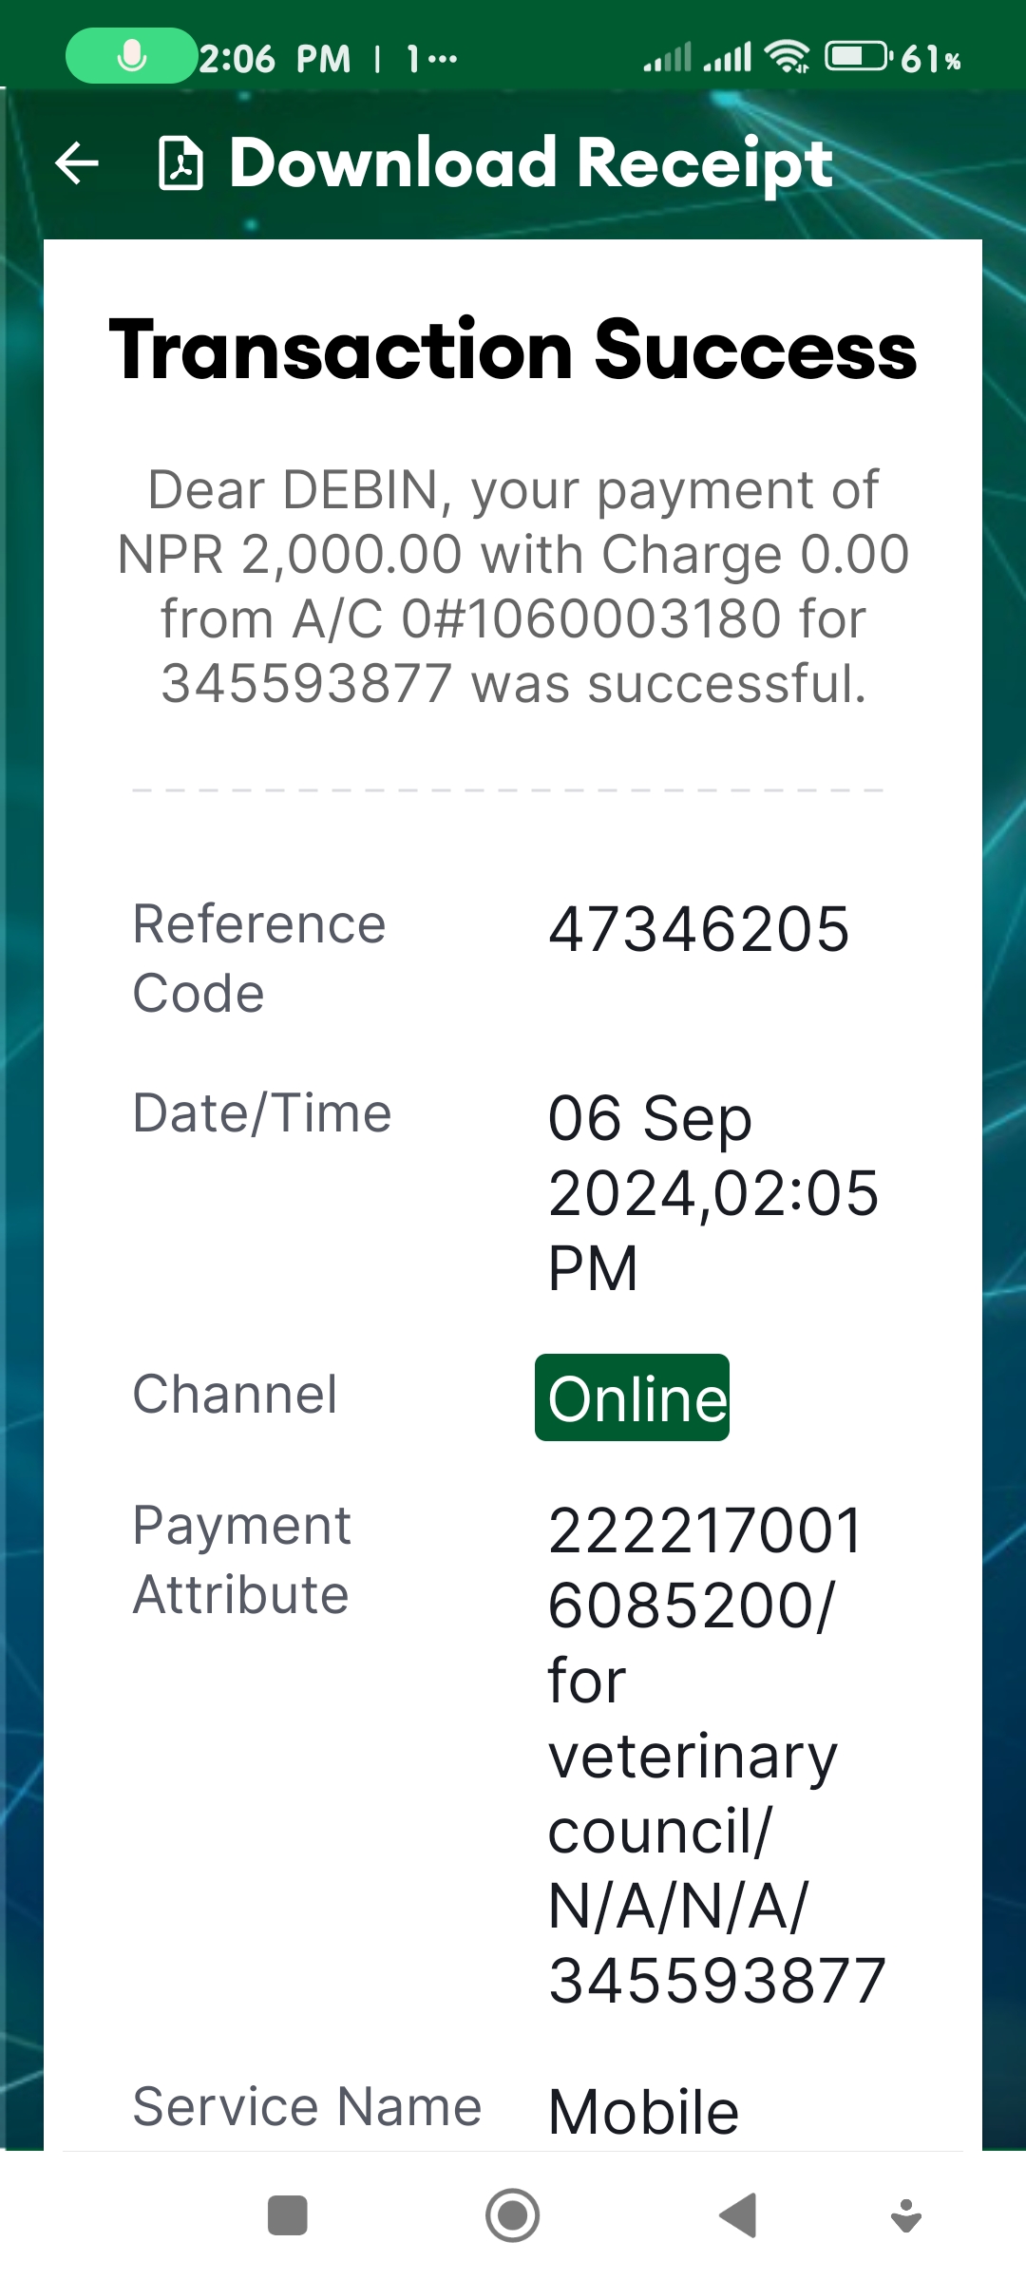The width and height of the screenshot is (1026, 2280).
Task: Tap the mobile signal strength bars
Action: click(x=698, y=57)
